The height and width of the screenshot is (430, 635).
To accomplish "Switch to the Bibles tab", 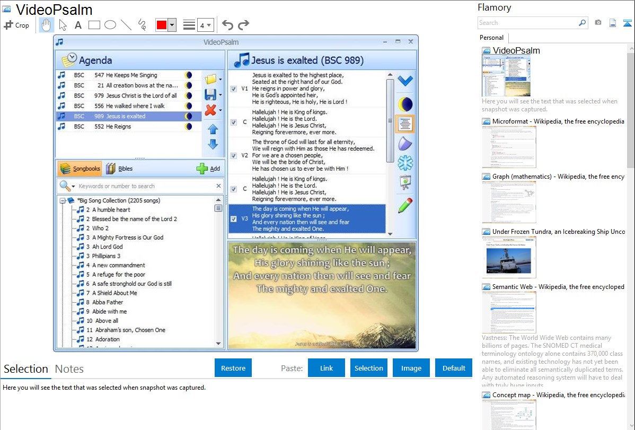I will pos(119,169).
